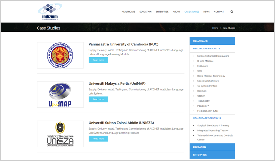Click Read more for UNISZA
275x161 pixels.
click(98, 139)
